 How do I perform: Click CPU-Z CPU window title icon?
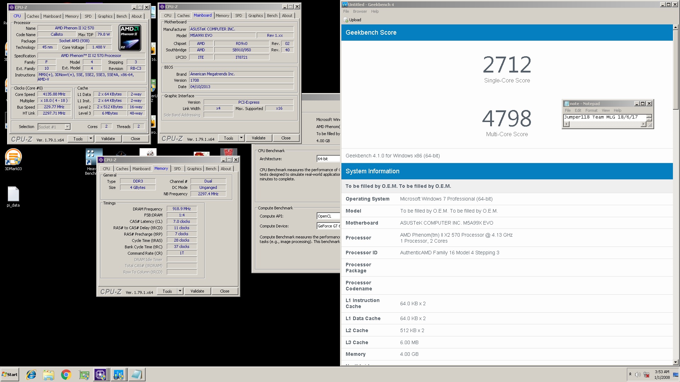[12, 7]
